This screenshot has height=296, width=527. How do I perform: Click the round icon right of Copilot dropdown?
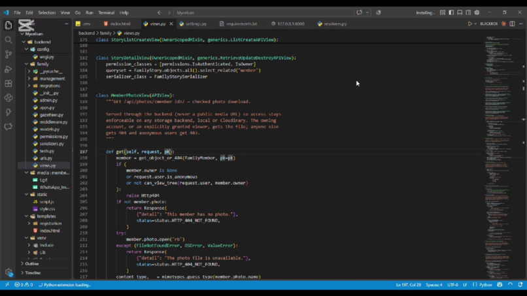point(379,13)
